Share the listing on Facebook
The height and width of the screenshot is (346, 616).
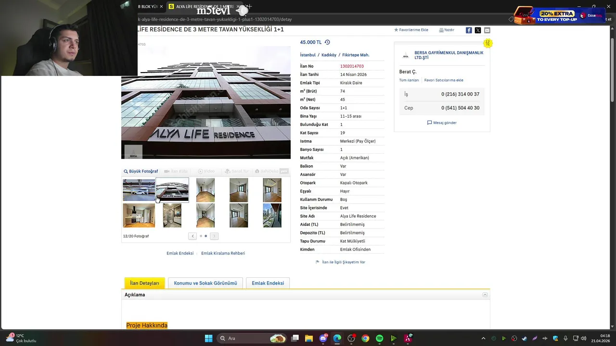click(469, 30)
